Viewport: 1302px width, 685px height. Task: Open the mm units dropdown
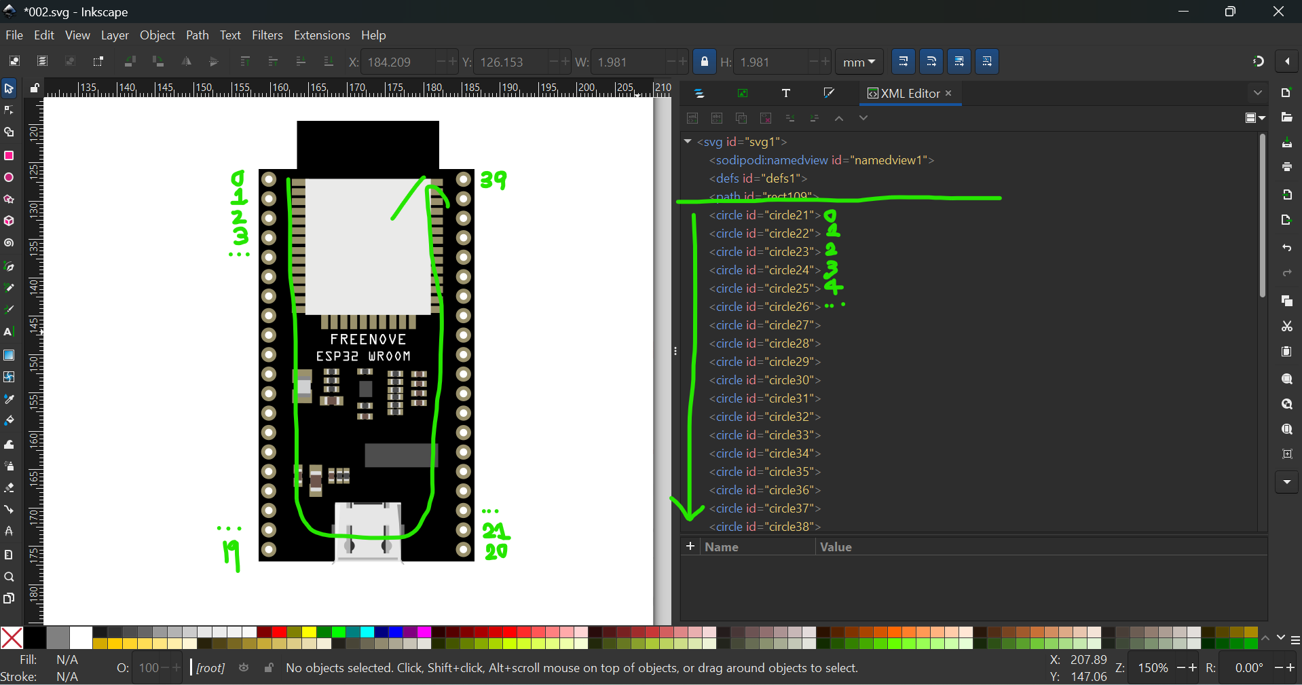click(x=859, y=62)
